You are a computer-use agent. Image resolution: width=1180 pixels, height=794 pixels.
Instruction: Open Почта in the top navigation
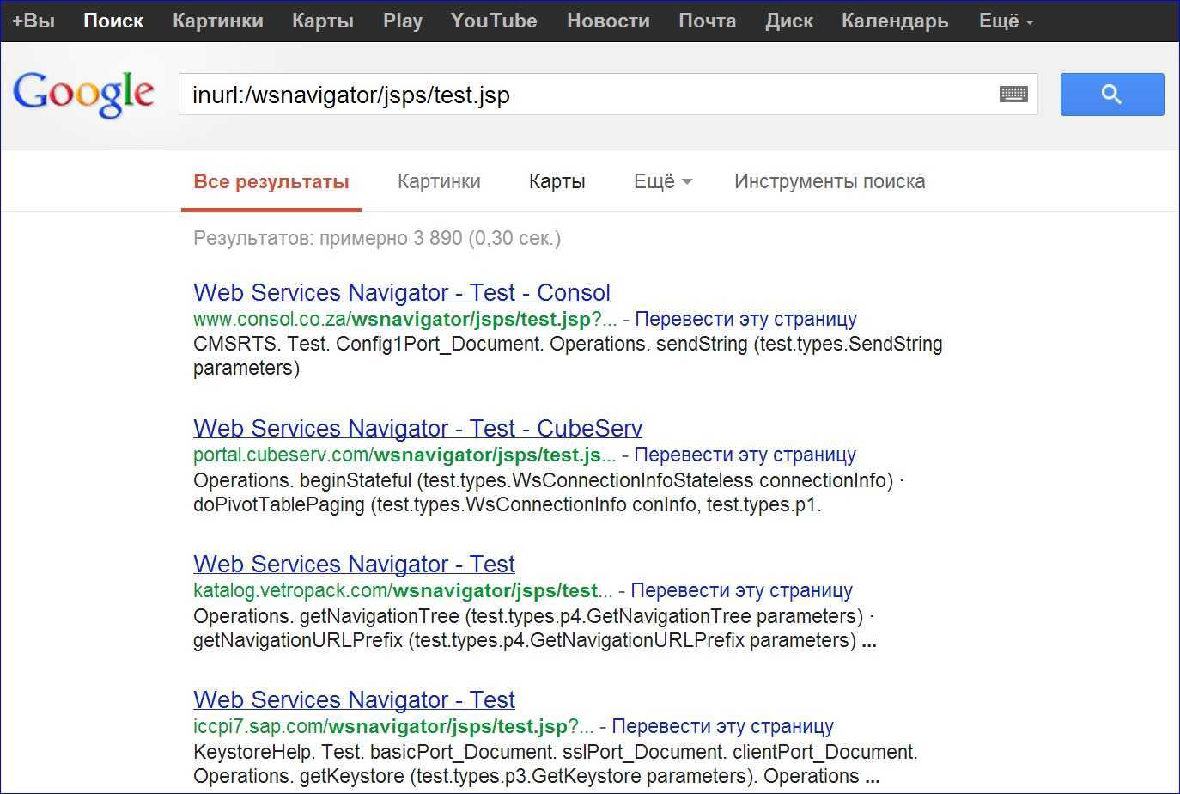707,21
